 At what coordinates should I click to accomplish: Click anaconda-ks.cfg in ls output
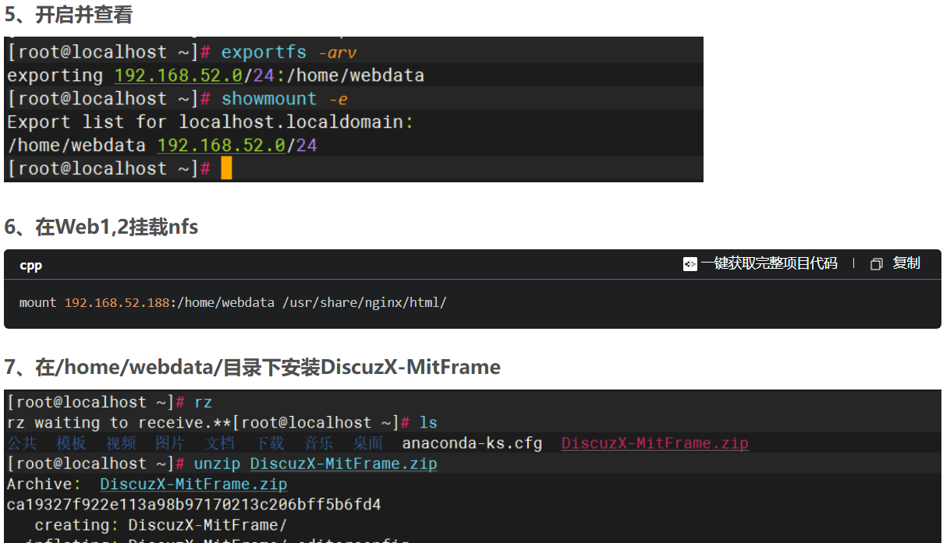[472, 443]
